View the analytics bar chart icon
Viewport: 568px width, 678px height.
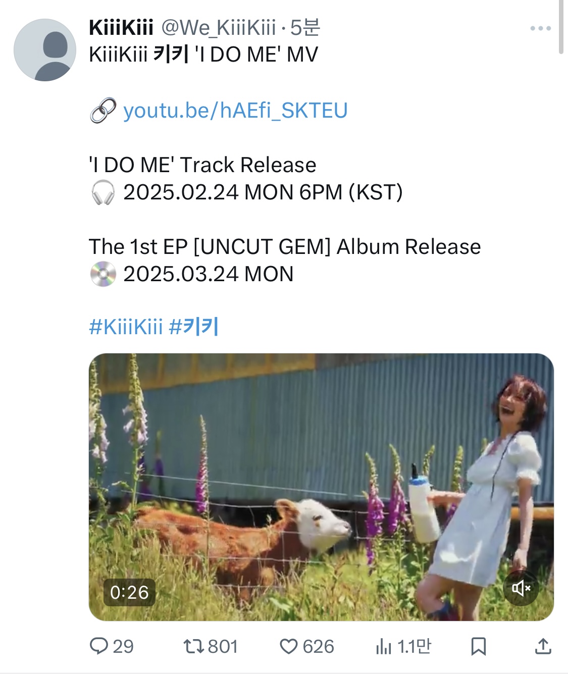[x=384, y=646]
